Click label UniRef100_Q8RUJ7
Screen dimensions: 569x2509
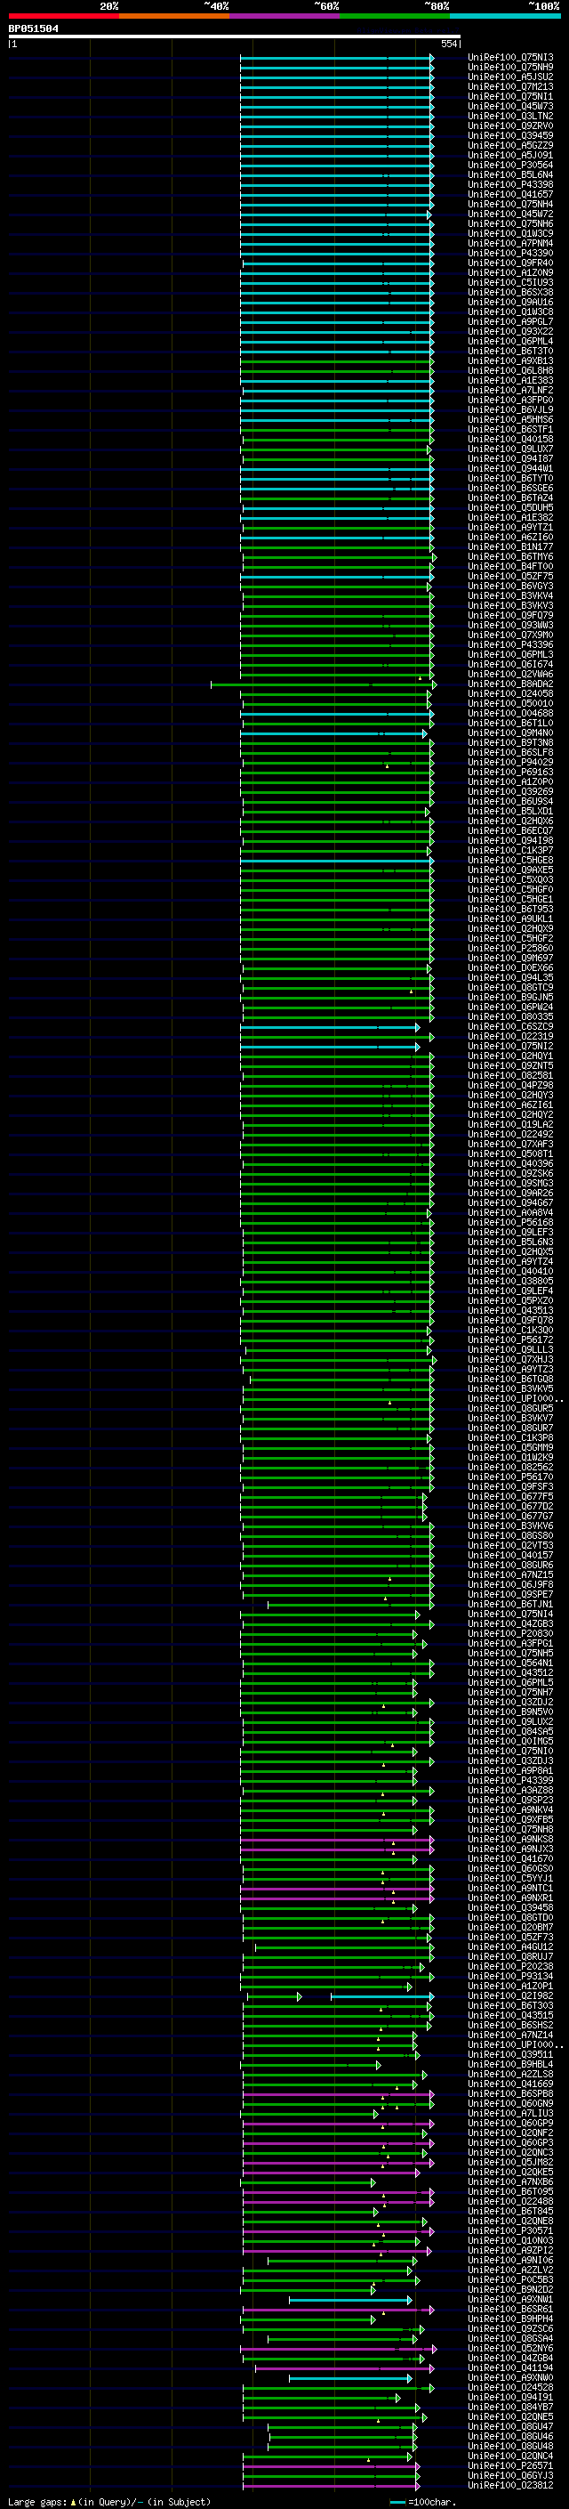point(509,1957)
